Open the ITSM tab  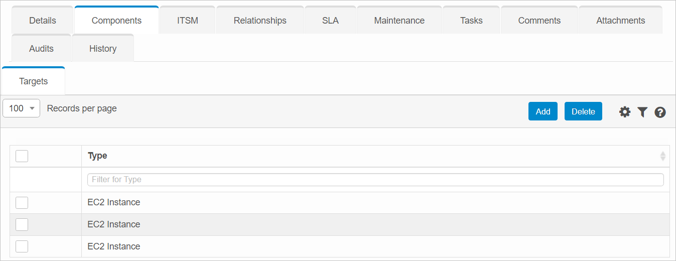(x=187, y=21)
